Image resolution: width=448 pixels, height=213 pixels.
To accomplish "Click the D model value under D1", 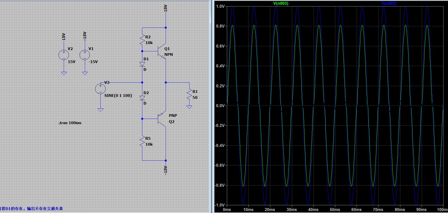I will click(145, 69).
